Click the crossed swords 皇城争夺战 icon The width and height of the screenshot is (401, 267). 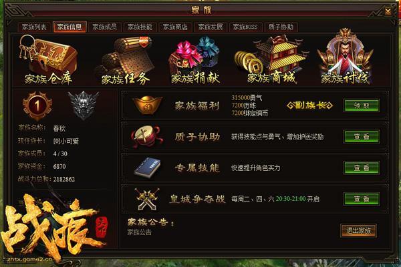click(x=147, y=199)
